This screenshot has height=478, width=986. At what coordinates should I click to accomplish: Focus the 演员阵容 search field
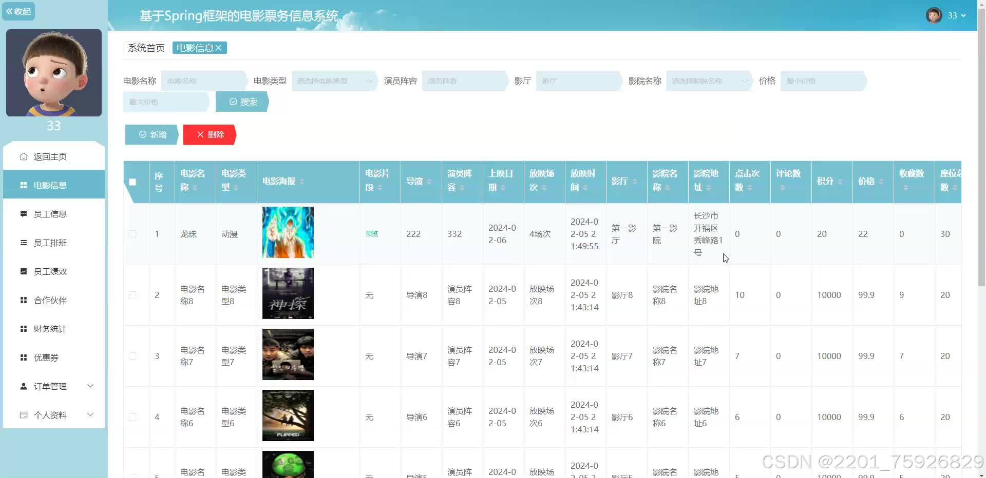coord(464,81)
